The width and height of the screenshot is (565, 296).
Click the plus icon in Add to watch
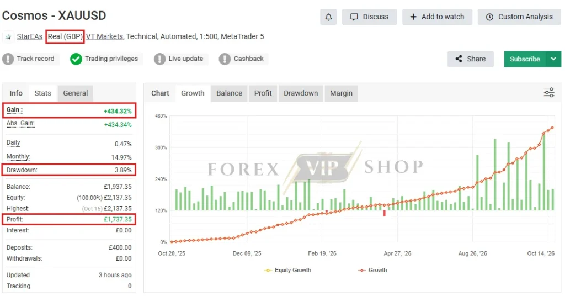click(413, 17)
